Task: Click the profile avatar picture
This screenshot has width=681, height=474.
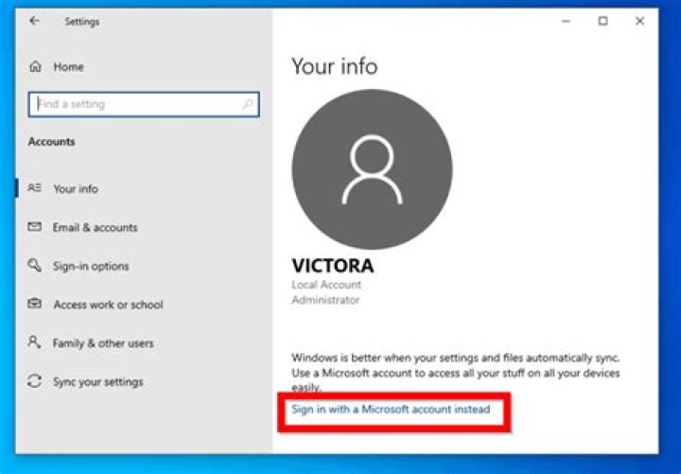Action: pyautogui.click(x=373, y=169)
